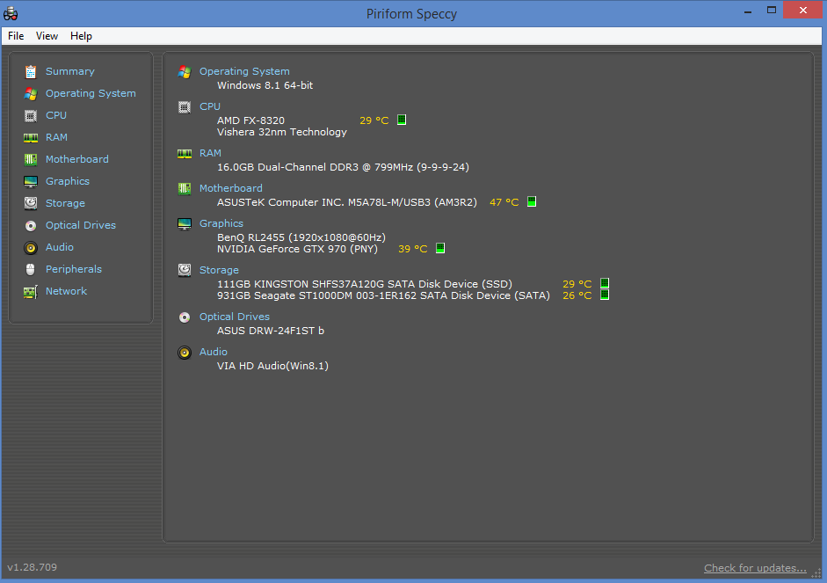Click the Optical Drives disc icon in summary panel
This screenshot has width=827, height=583.
click(x=184, y=317)
